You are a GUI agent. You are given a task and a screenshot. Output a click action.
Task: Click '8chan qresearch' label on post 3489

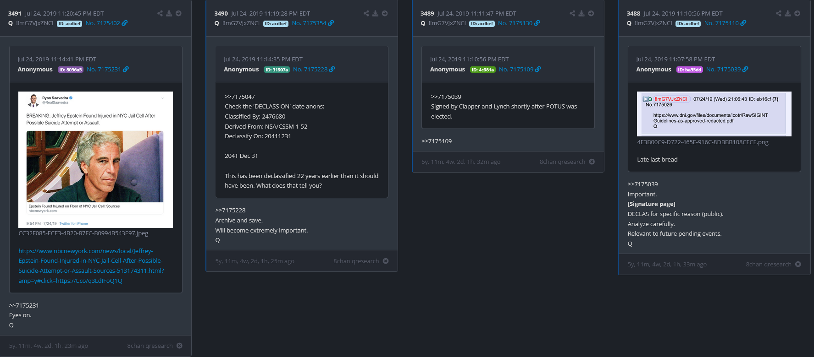click(562, 162)
